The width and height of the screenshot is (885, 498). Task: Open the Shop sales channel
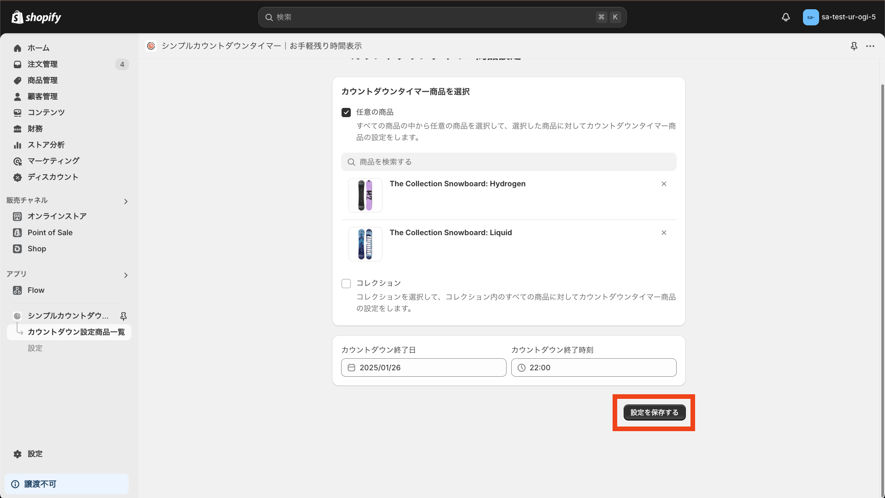coord(36,249)
